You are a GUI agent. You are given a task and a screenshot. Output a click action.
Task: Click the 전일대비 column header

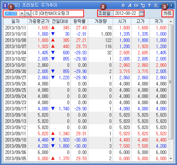pos(60,21)
